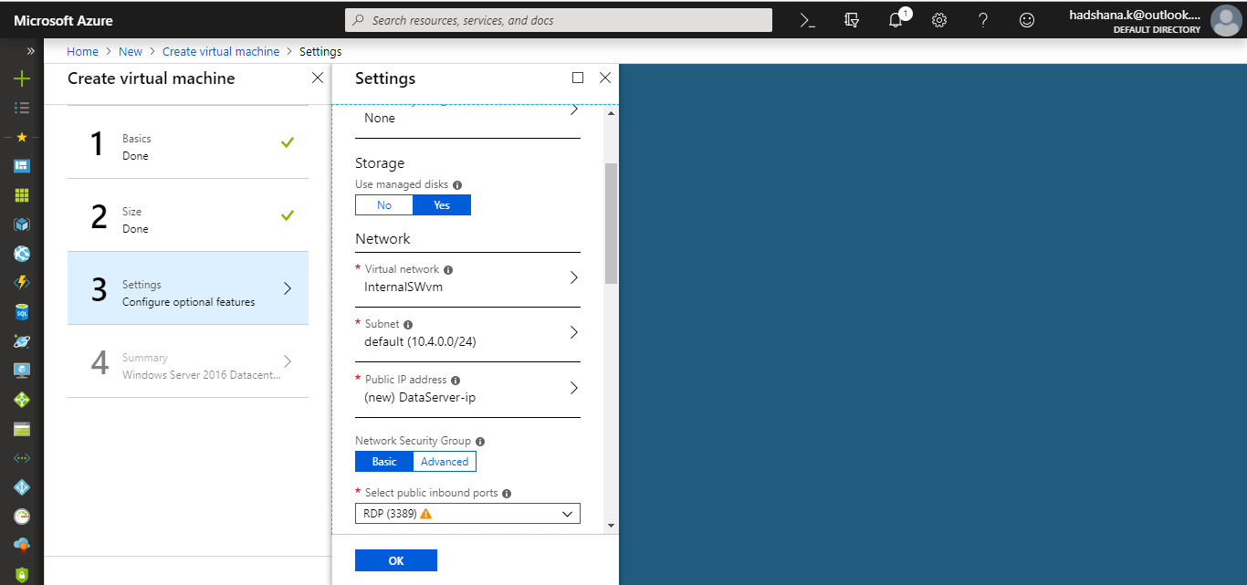This screenshot has height=585, width=1247.
Task: Click the user account avatar
Action: [1225, 20]
